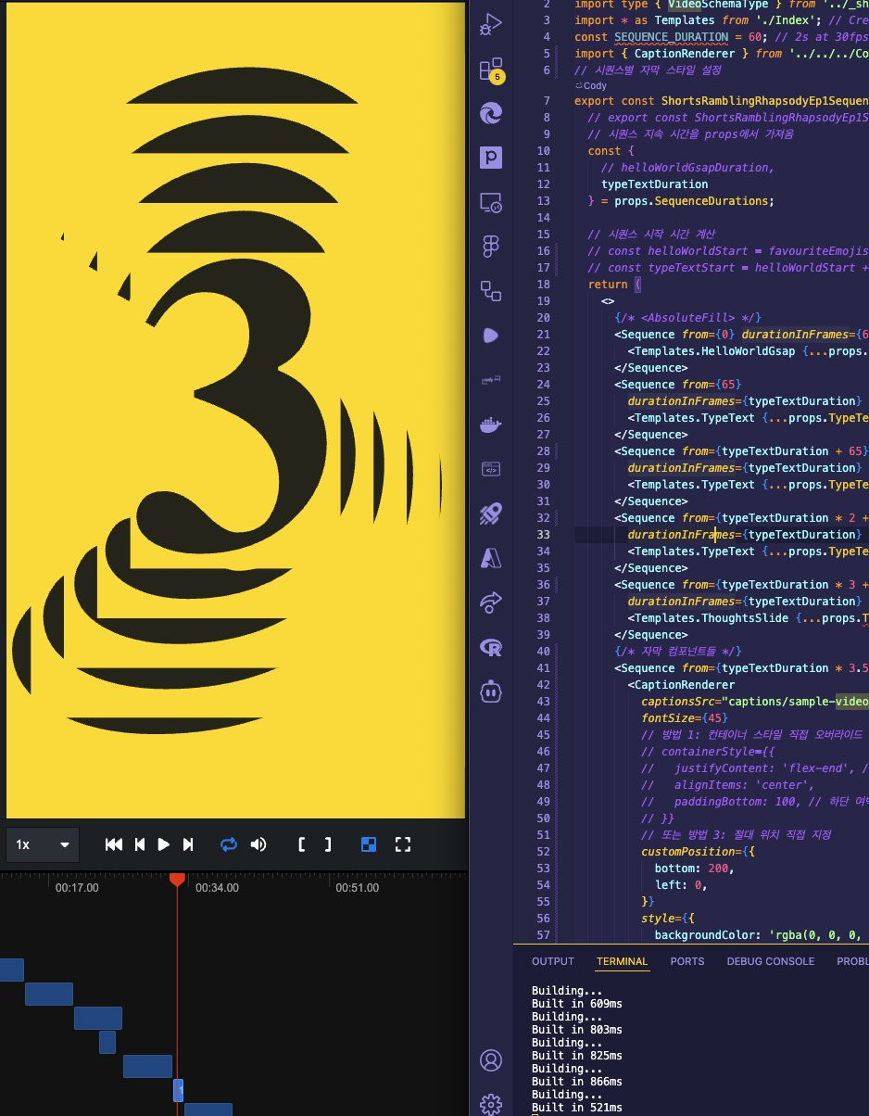Open the DEBUG CONSOLE tab
Image resolution: width=869 pixels, height=1116 pixels.
point(770,961)
